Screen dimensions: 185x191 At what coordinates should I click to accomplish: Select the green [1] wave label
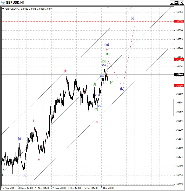[x=94, y=84]
